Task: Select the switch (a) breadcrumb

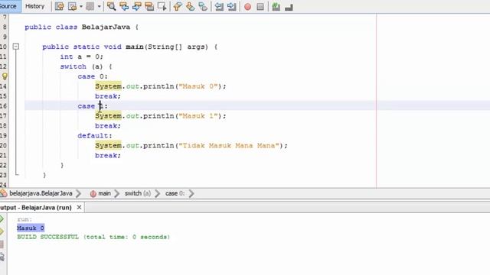Action: 138,193
